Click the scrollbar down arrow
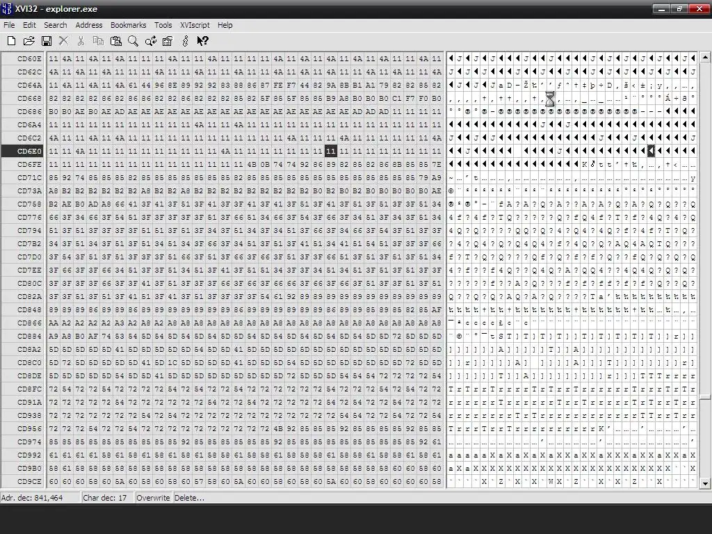The image size is (712, 534). pyautogui.click(x=705, y=483)
